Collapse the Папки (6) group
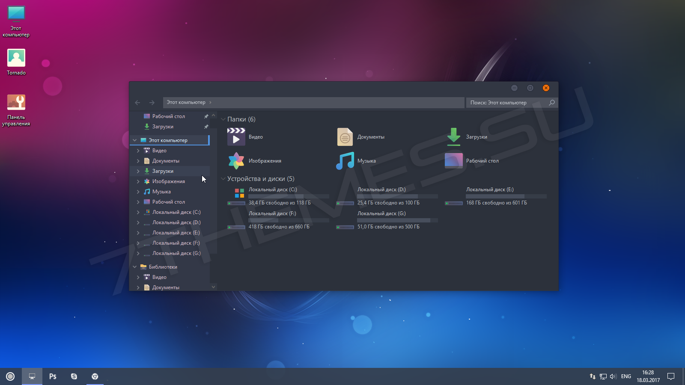This screenshot has height=385, width=685. tap(223, 119)
